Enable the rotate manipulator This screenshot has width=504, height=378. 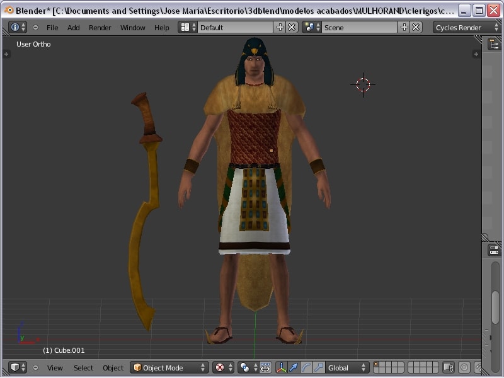306,367
